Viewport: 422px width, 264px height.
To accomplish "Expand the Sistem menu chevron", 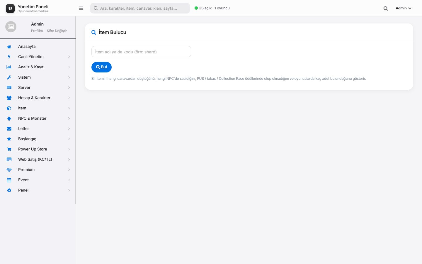I will point(69,77).
